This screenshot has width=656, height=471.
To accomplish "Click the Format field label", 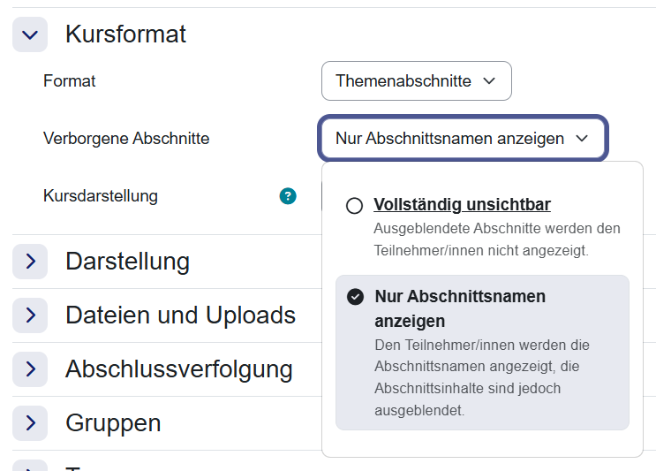I will point(70,81).
